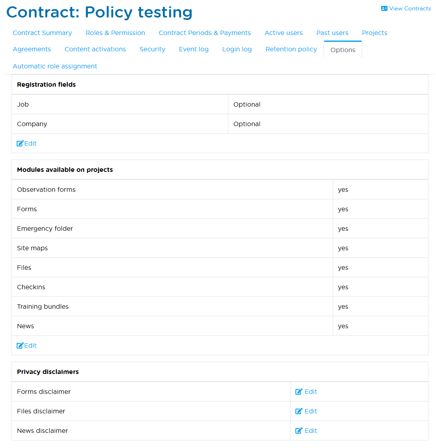The image size is (436, 448).
Task: Go to the Active users tab
Action: pos(284,33)
